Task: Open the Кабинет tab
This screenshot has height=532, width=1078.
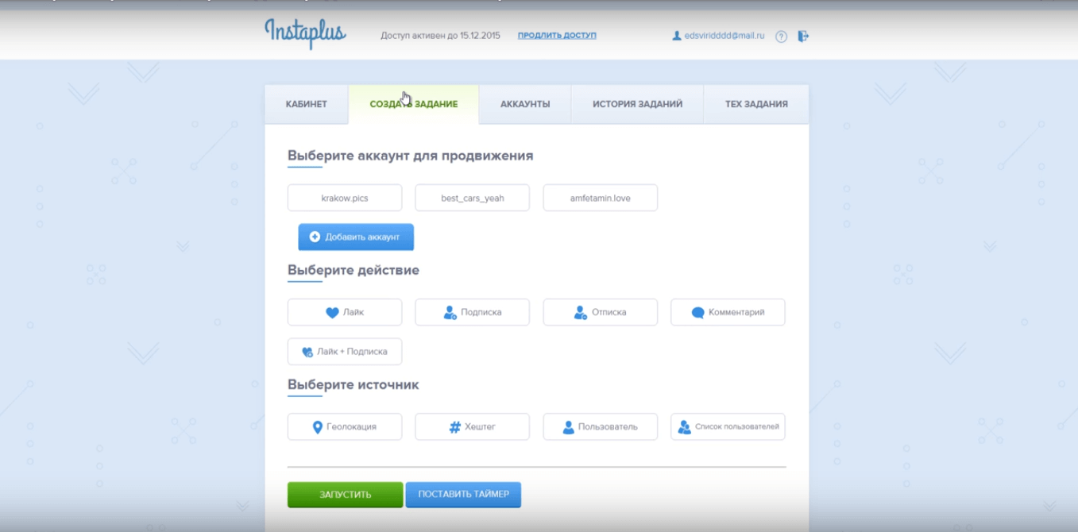Action: coord(307,104)
